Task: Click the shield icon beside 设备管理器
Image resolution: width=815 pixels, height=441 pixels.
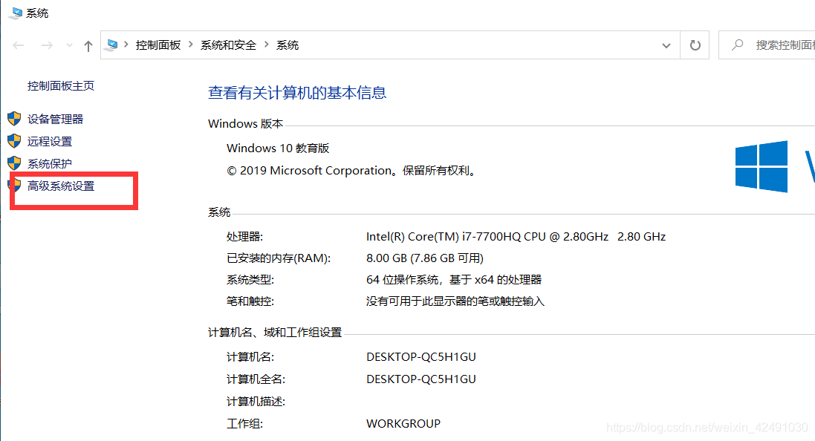Action: click(x=15, y=119)
